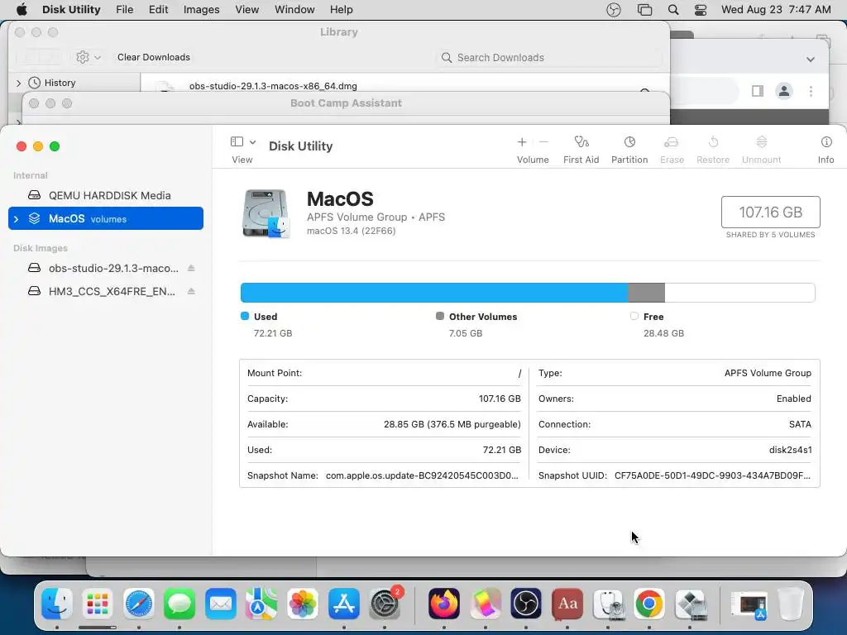Run First Aid on the disk
This screenshot has height=635, width=847.
[581, 142]
